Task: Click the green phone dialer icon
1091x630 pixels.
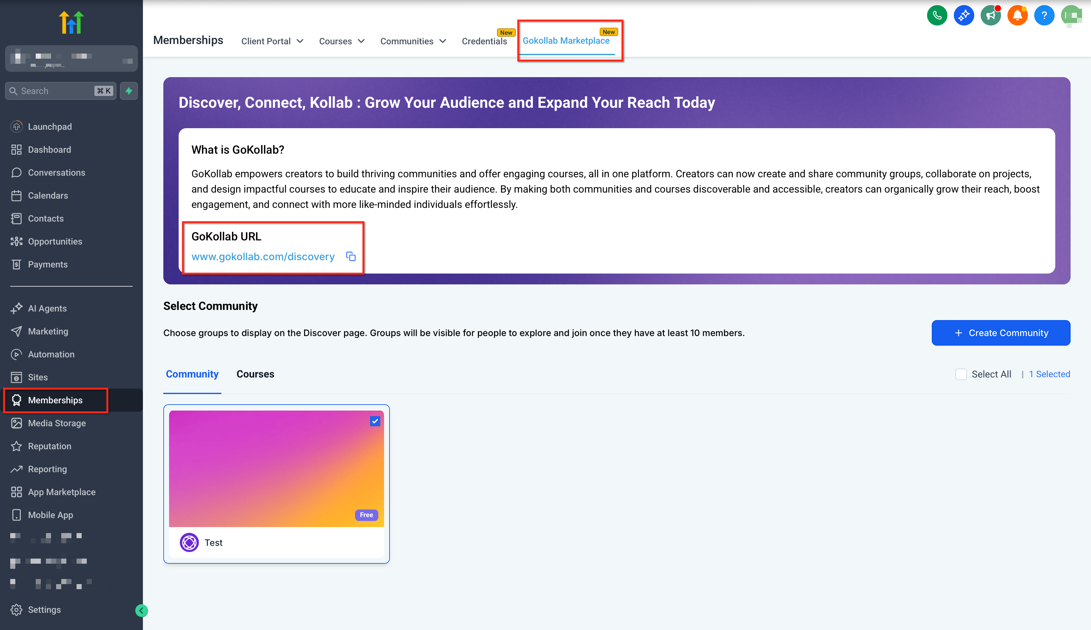Action: (937, 16)
